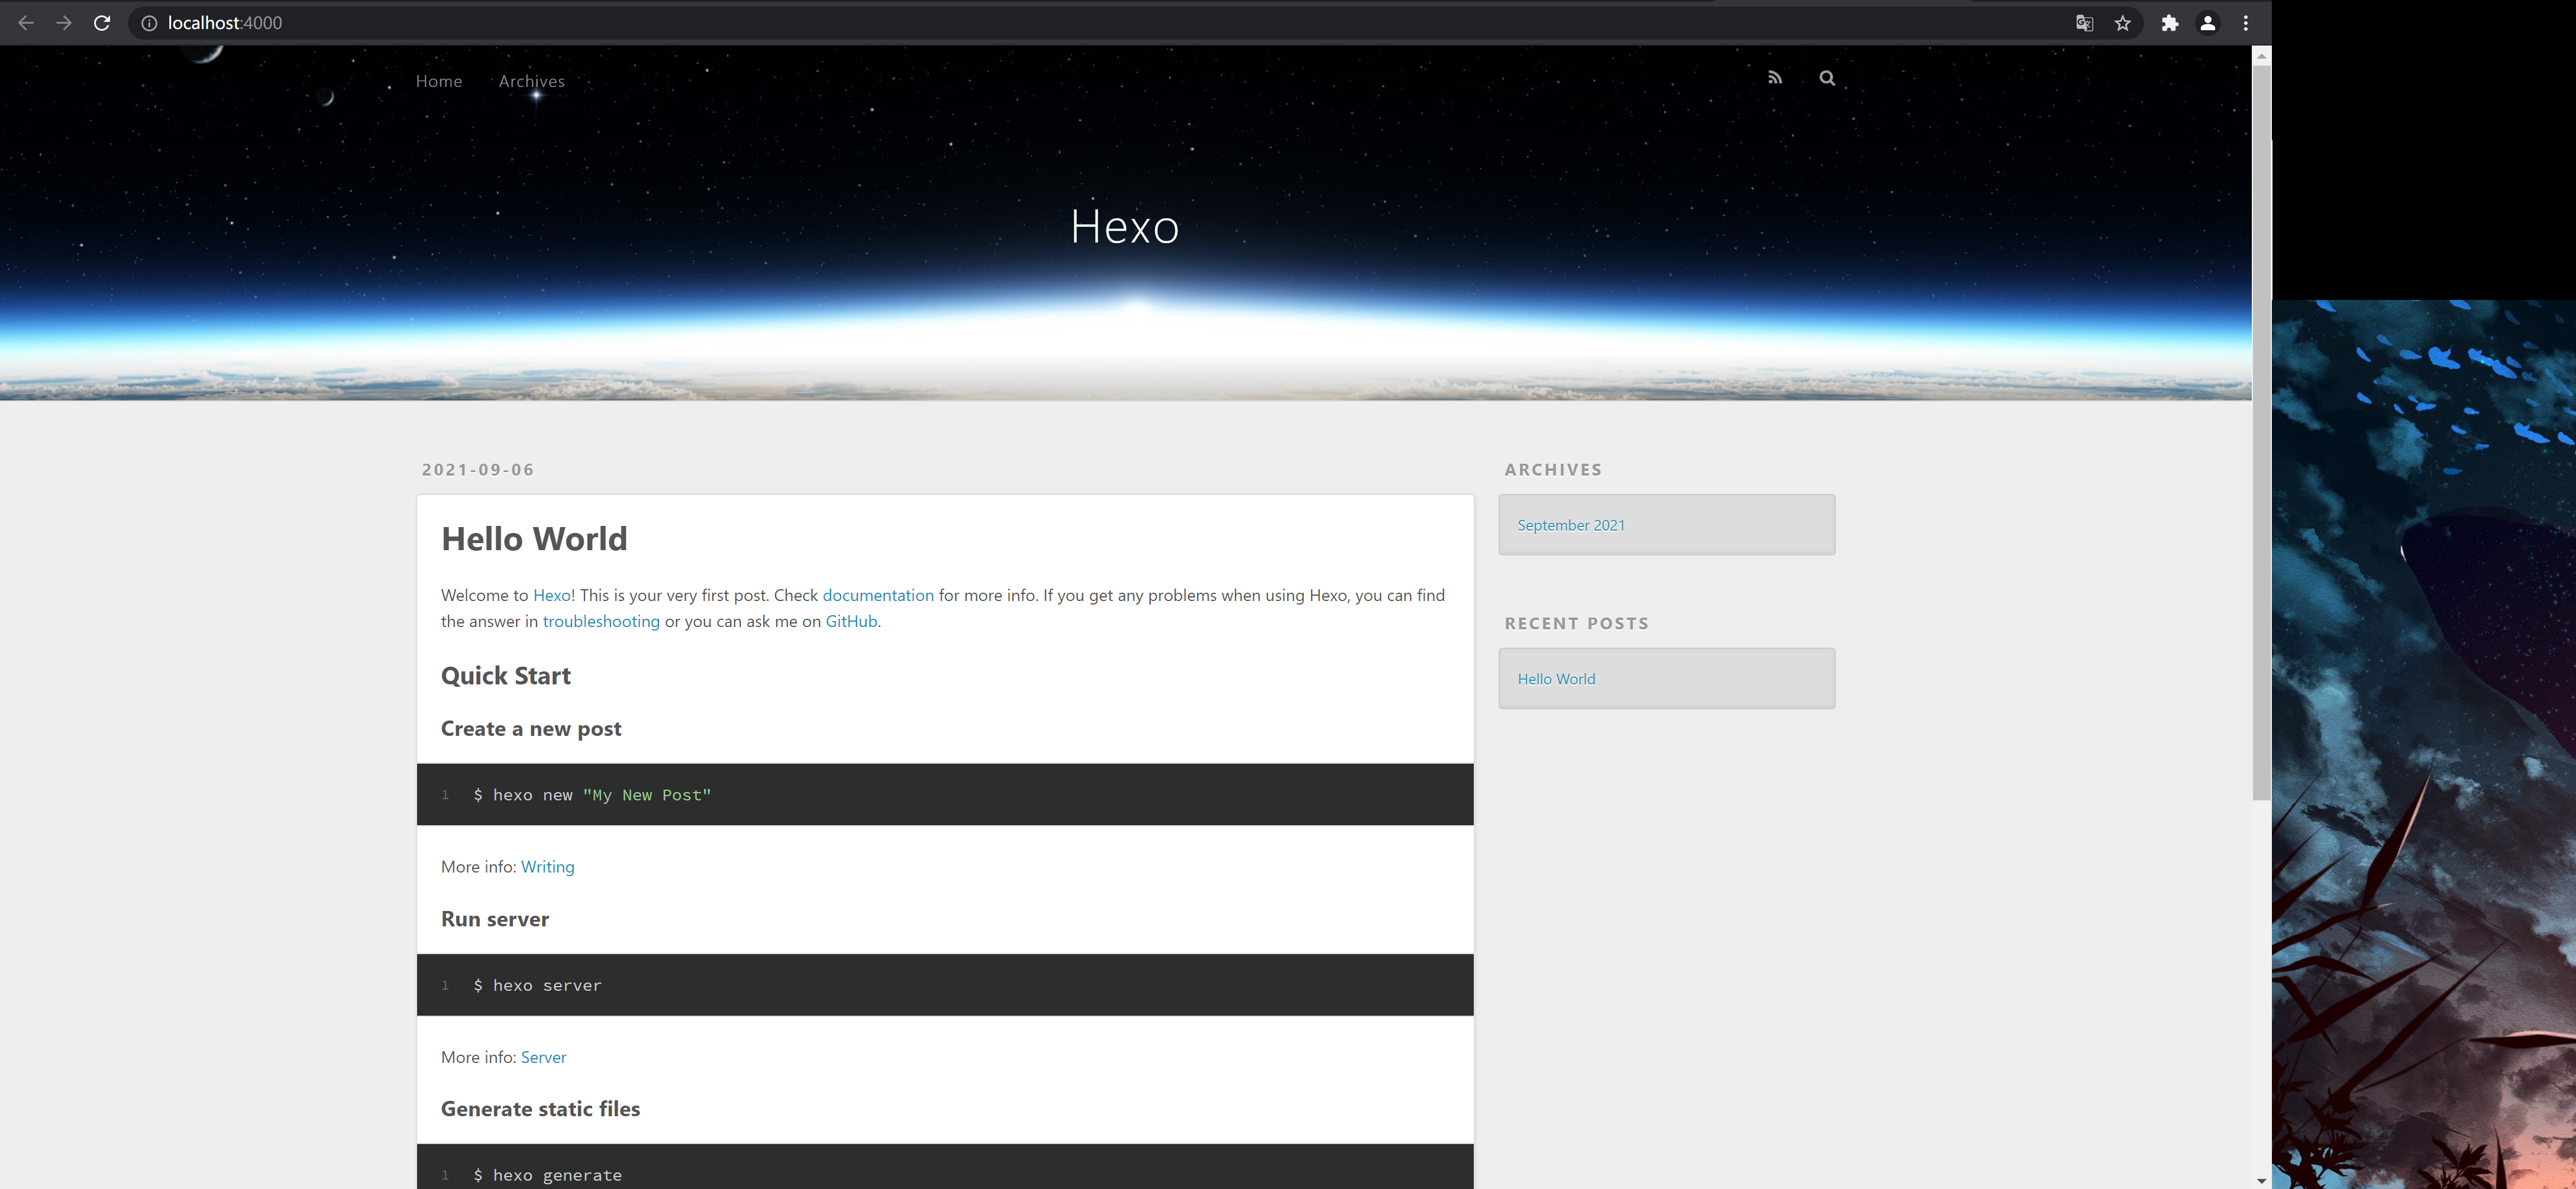Click the Generate static files heading
This screenshot has width=2576, height=1189.
coord(540,1109)
